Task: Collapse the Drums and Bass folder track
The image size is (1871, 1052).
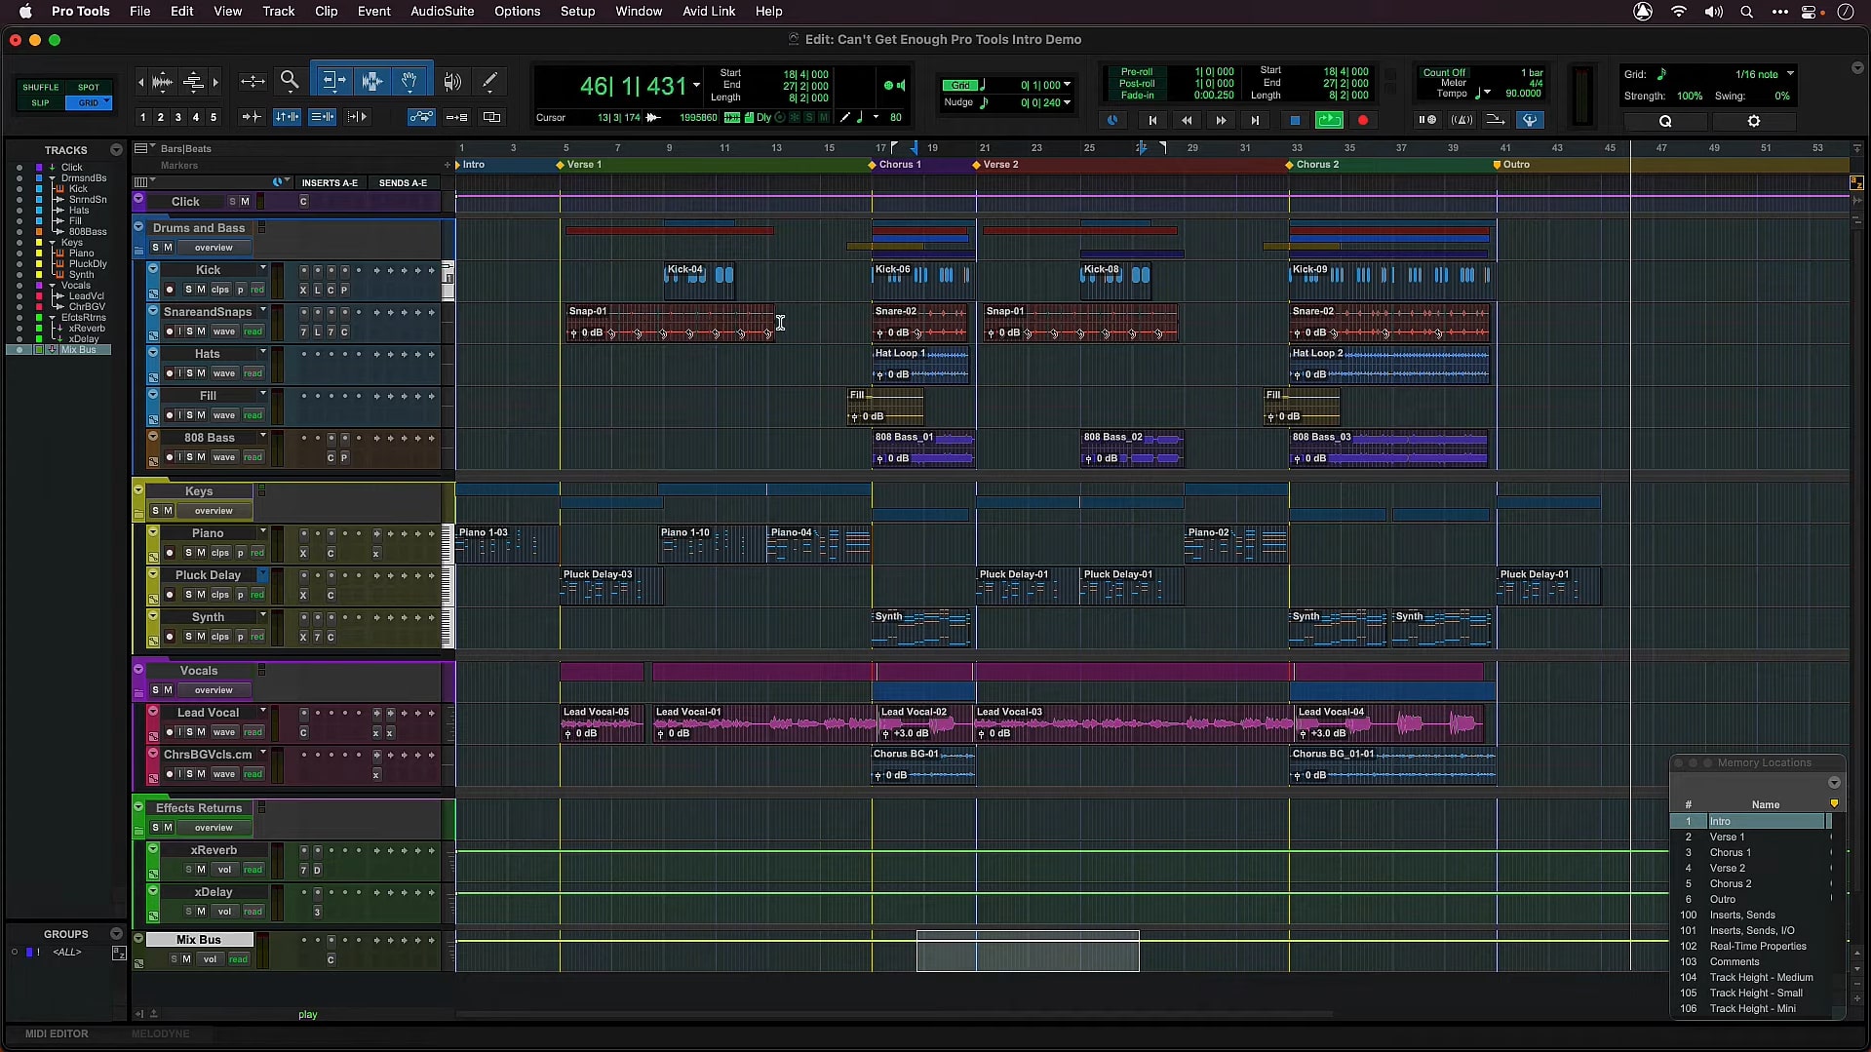Action: (138, 227)
